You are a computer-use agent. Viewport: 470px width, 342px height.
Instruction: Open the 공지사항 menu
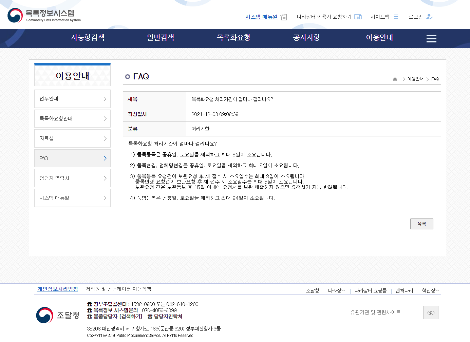pos(307,38)
